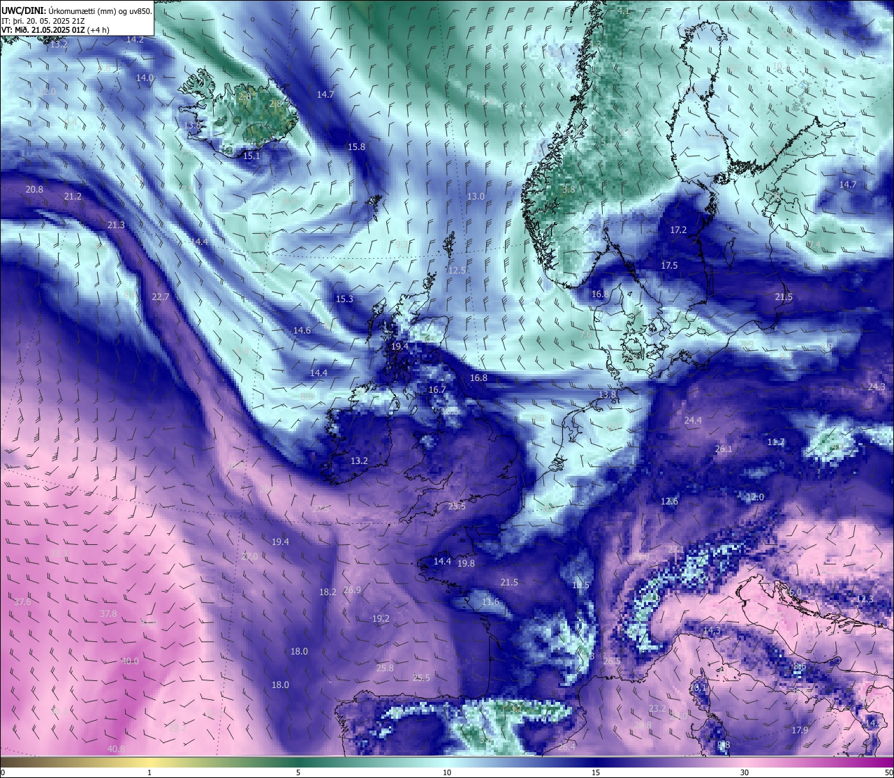
Task: Click the 25.8 value label
Action: (x=385, y=668)
